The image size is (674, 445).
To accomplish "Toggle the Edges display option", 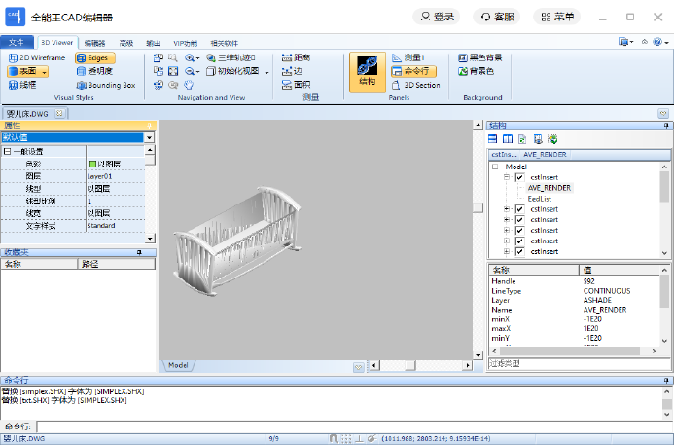I will 94,58.
